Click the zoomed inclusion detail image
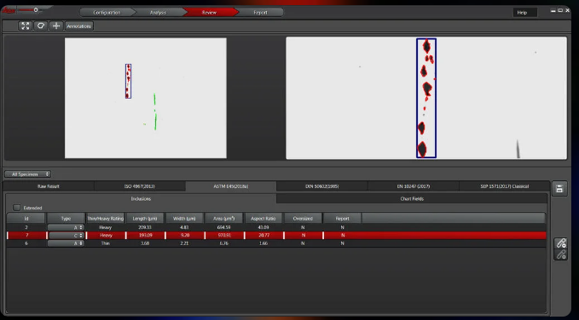Viewport: 579px width, 320px height. tap(426, 98)
